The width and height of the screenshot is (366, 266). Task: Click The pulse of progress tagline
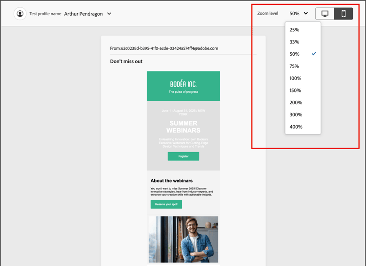click(x=183, y=92)
